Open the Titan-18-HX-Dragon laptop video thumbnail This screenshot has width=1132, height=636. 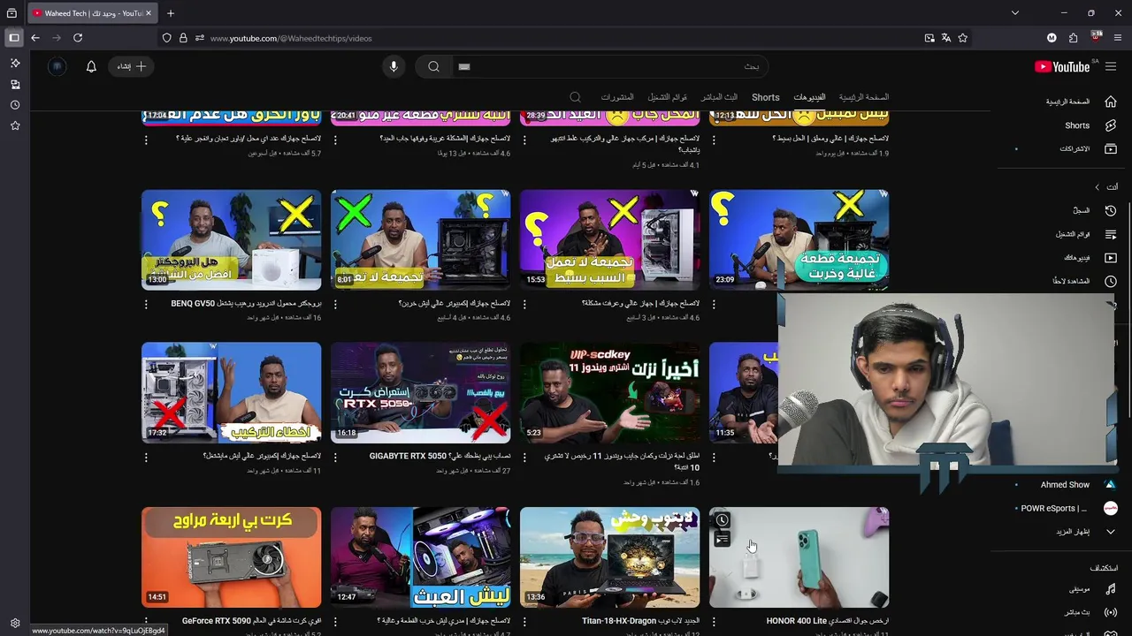[x=610, y=557]
